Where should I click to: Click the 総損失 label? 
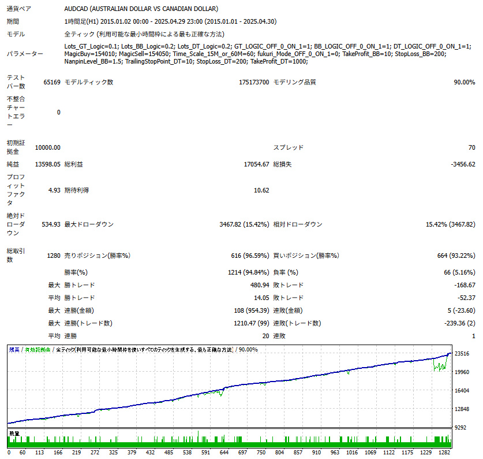(x=282, y=164)
